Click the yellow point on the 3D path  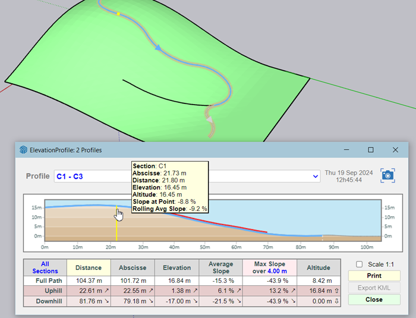pos(118,14)
